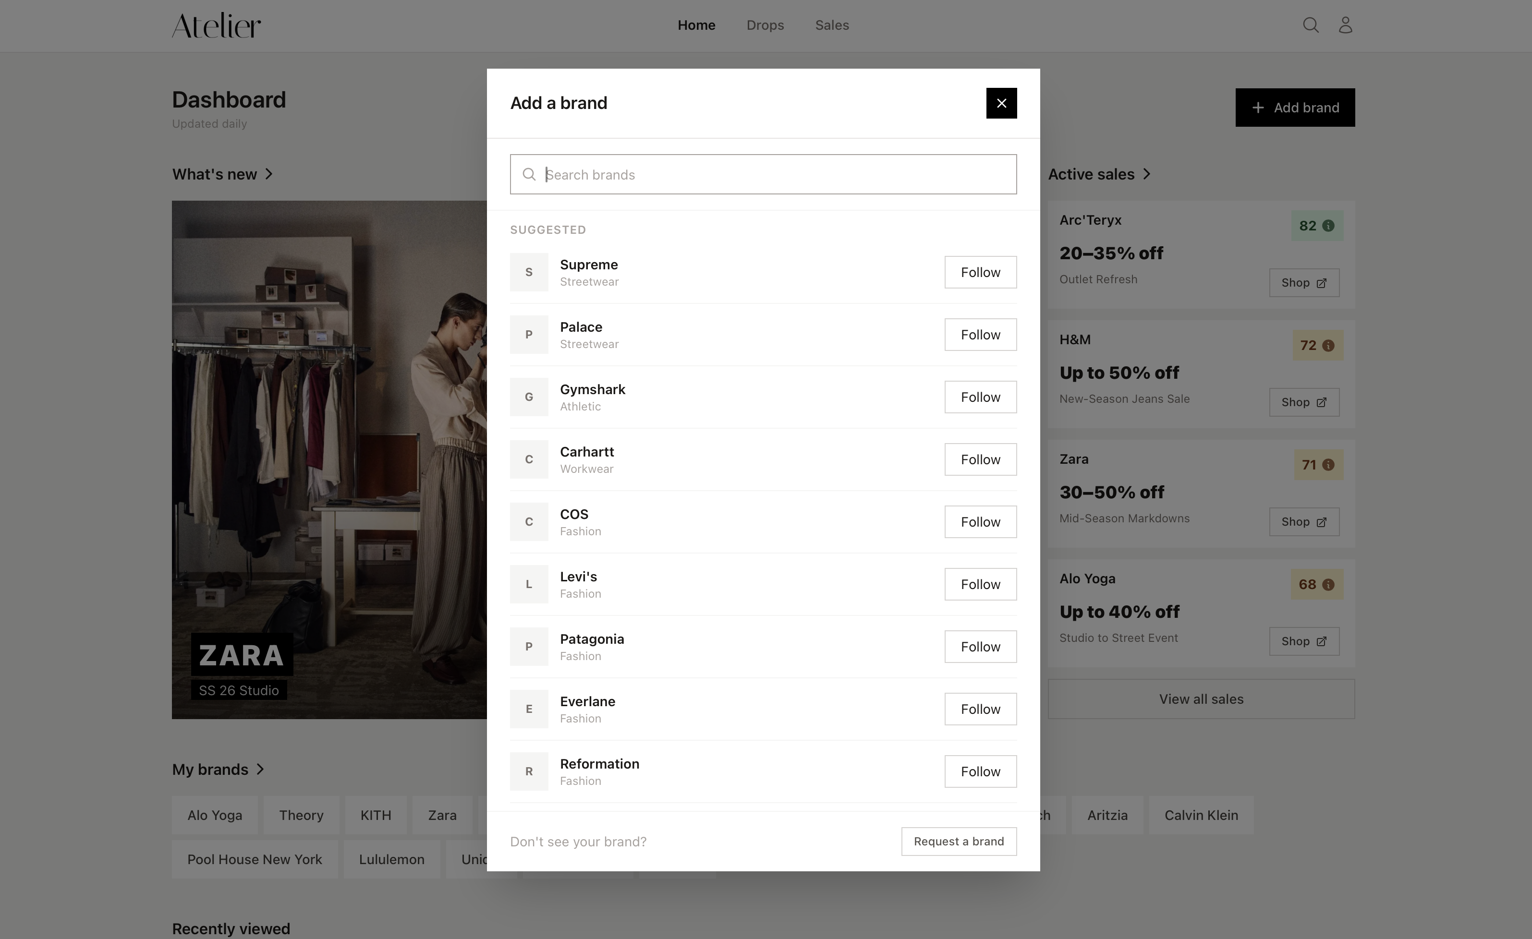Select the Calvin Klein brand chip
1532x939 pixels.
(x=1201, y=815)
